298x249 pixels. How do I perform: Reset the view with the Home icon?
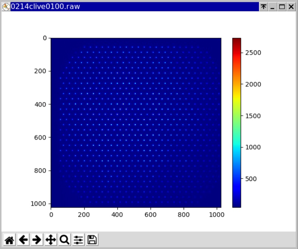coord(10,240)
